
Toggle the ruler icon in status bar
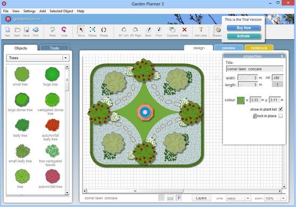(x=170, y=198)
